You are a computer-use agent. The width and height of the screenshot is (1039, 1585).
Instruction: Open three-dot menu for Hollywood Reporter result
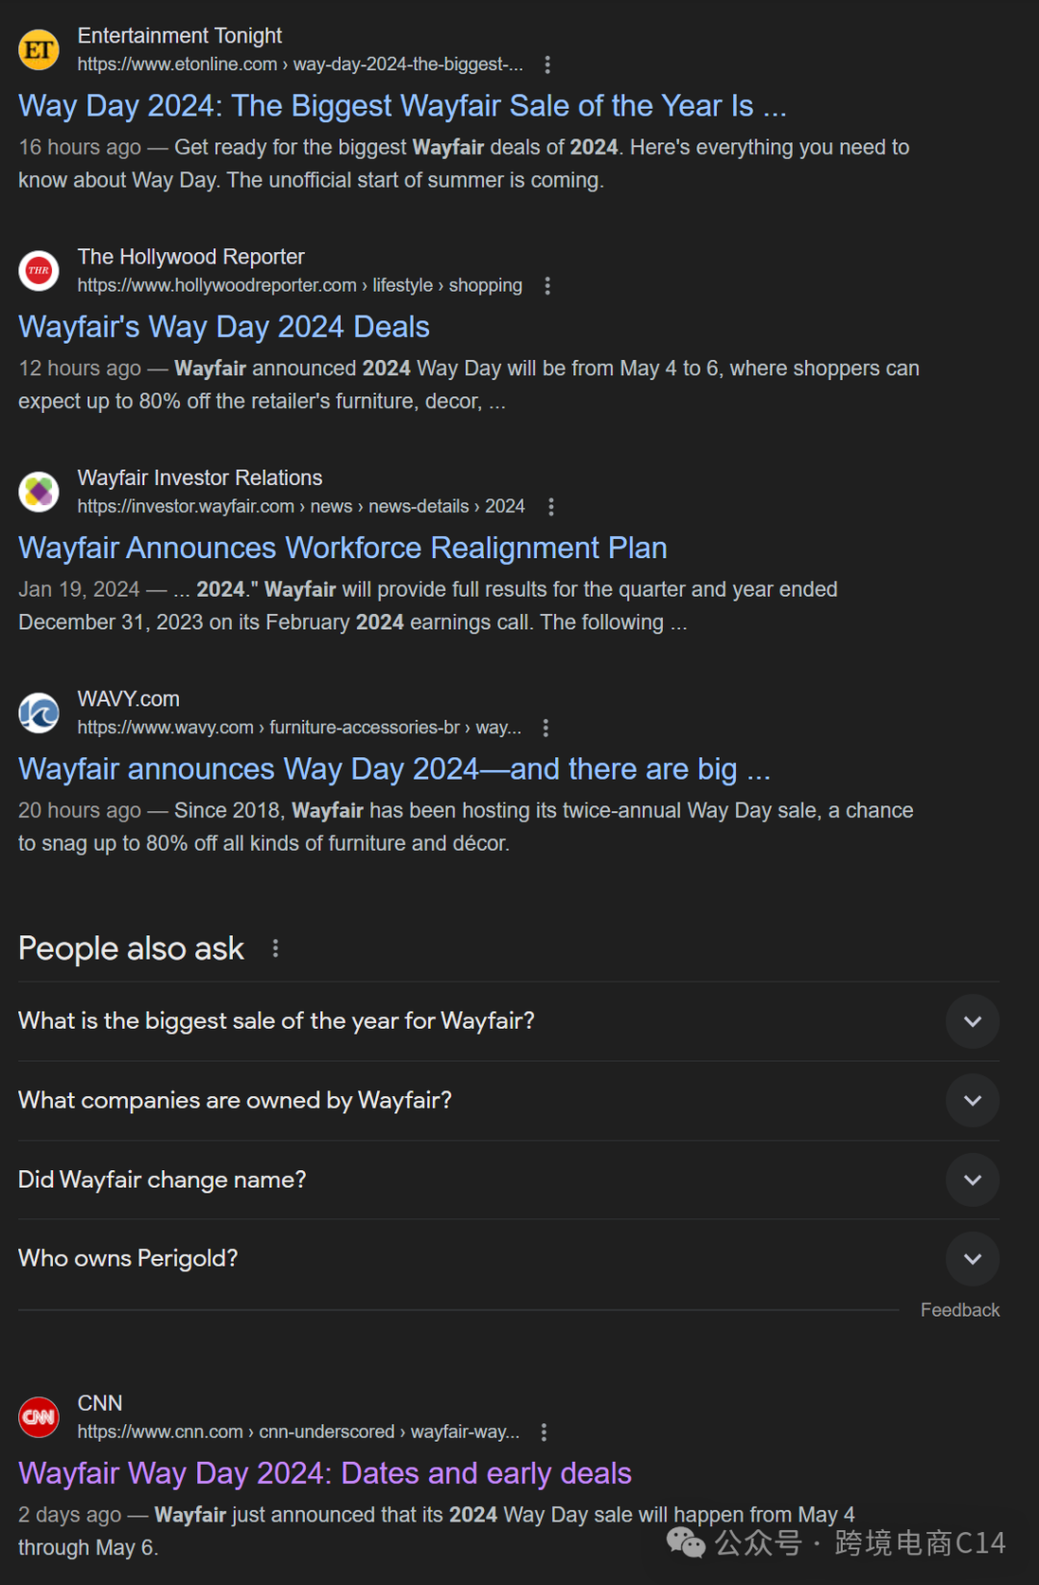(547, 286)
